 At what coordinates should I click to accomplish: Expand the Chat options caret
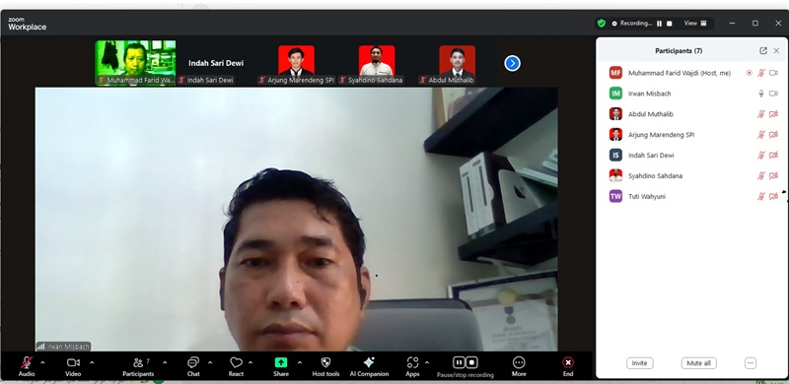tap(210, 362)
